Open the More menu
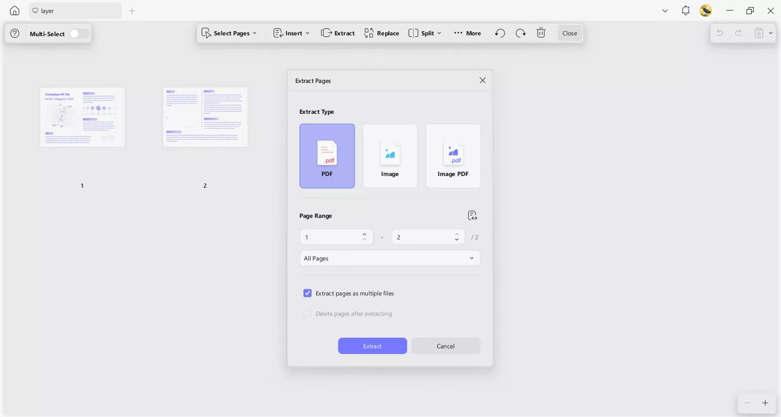Image resolution: width=781 pixels, height=417 pixels. point(467,33)
